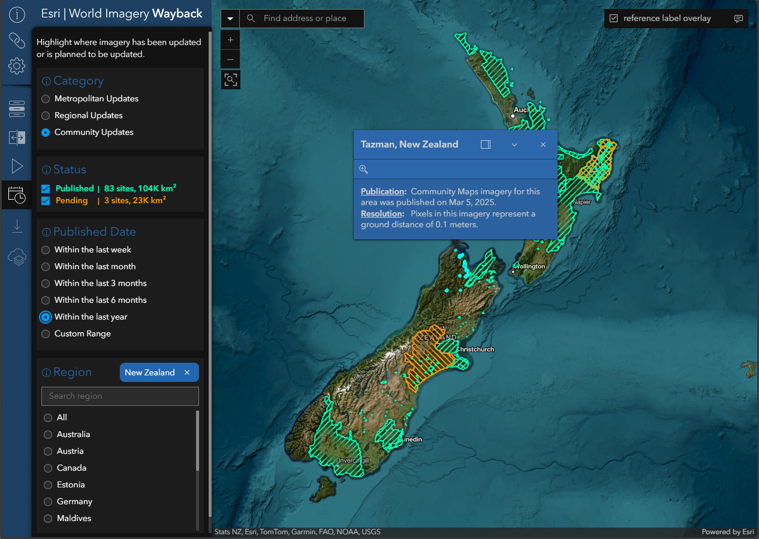Expand the search options dropdown arrow
Image resolution: width=759 pixels, height=539 pixels.
pos(230,19)
